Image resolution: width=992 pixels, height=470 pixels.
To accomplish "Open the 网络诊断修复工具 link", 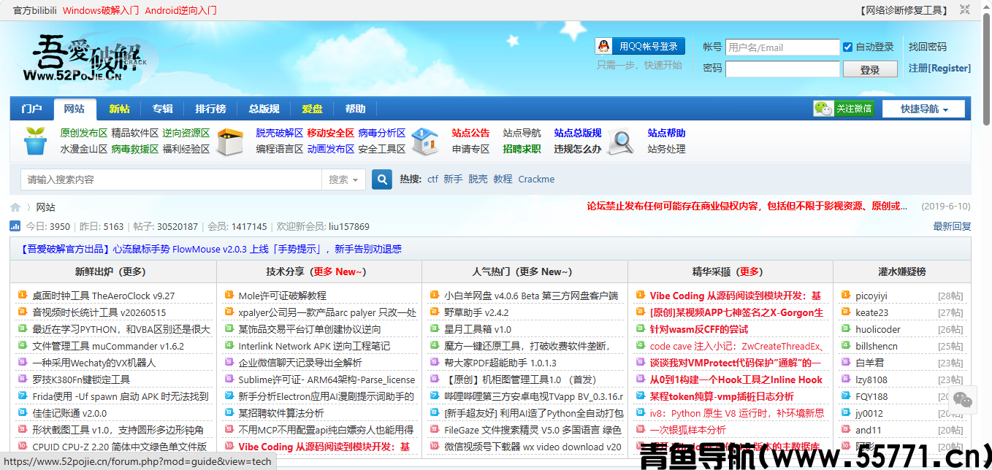I will [x=905, y=10].
